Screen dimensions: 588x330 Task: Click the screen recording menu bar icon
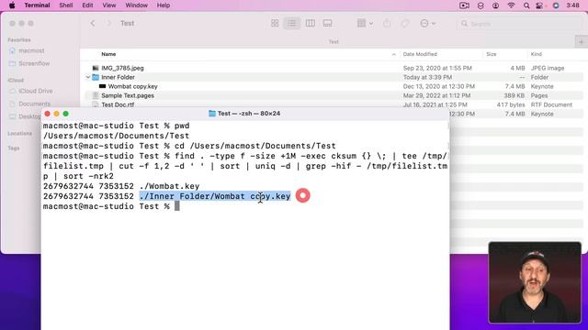coord(464,5)
